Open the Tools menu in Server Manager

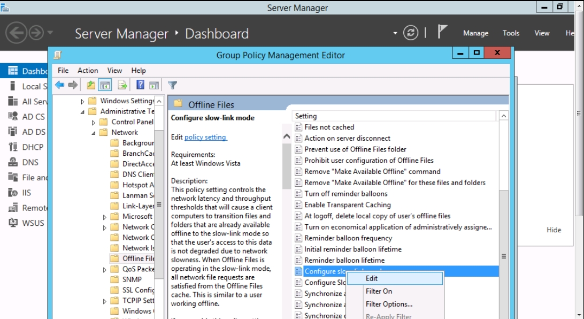511,33
